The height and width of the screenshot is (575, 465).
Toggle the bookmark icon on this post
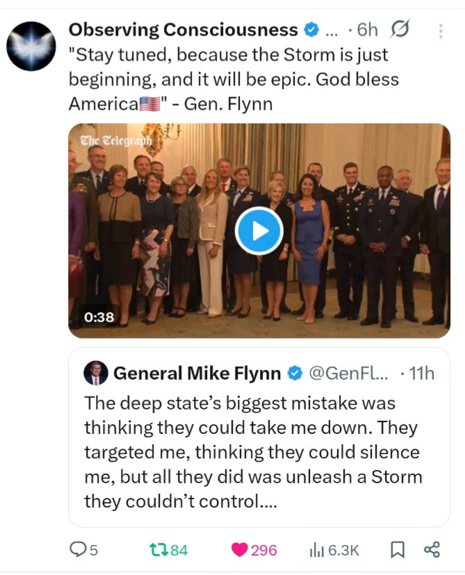click(x=398, y=550)
